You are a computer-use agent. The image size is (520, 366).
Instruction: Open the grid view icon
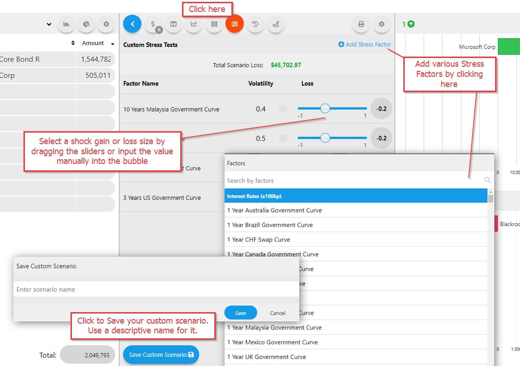(214, 24)
